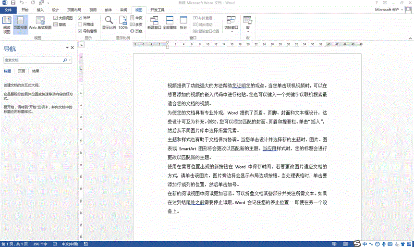Open the 显示比例 zoom dialog
The image size is (414, 247).
pyautogui.click(x=109, y=24)
